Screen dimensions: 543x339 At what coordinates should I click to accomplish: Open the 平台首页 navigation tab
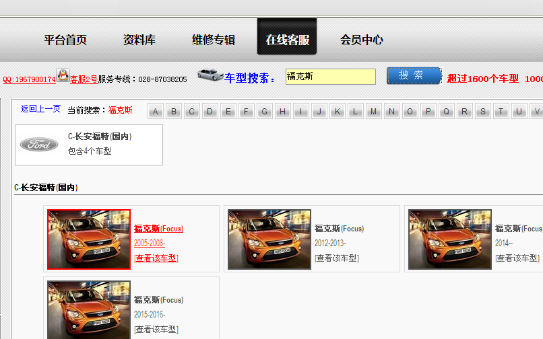65,40
